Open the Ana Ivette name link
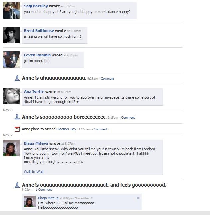210x215 pixels. [34, 92]
